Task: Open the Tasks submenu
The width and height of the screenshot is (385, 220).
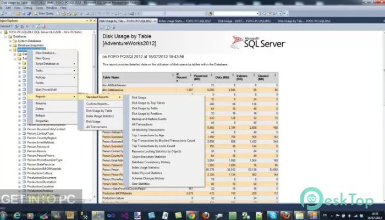Action: (53, 70)
